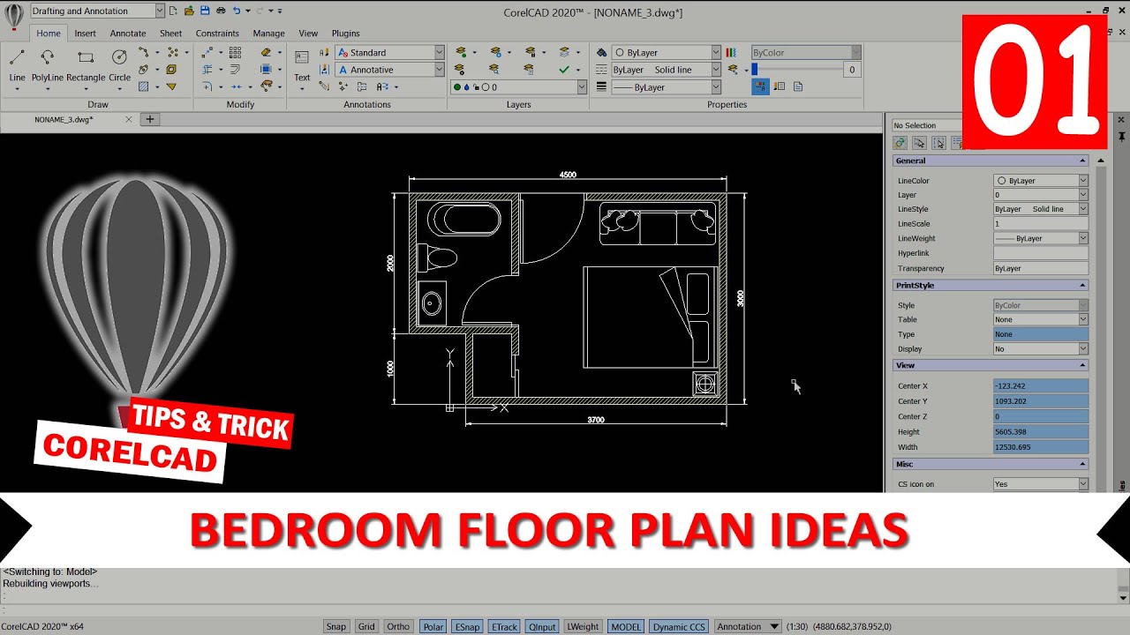Add new drawing tab with plus button

[150, 119]
